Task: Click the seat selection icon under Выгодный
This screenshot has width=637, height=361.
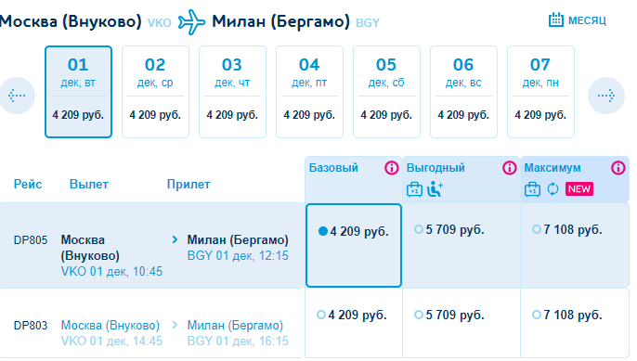Action: (435, 188)
